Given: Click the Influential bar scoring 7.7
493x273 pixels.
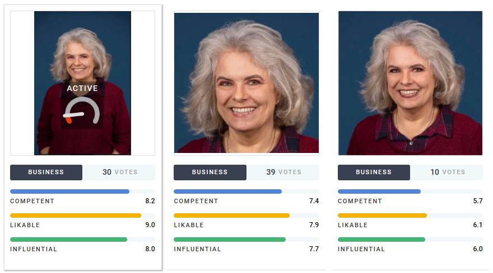Looking at the screenshot, I should [x=230, y=240].
